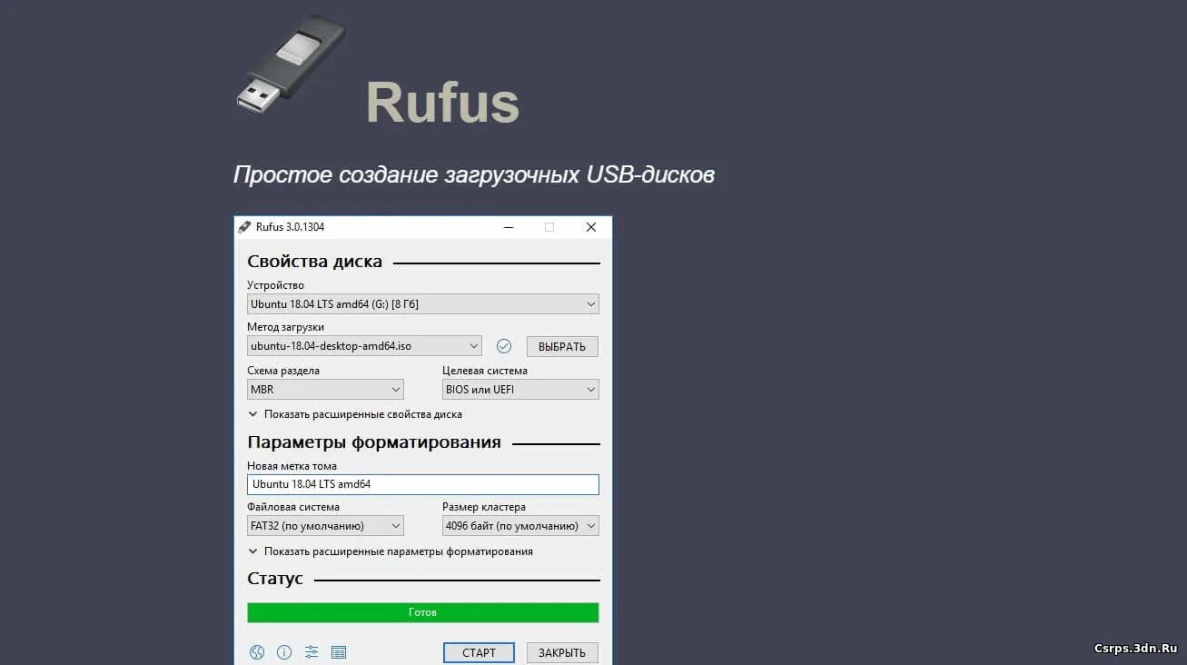
Task: Open the language selection globe icon
Action: pos(256,652)
